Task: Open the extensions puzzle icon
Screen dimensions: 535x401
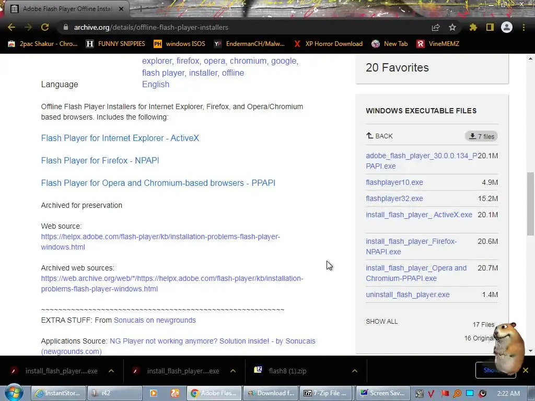Action: [x=473, y=27]
